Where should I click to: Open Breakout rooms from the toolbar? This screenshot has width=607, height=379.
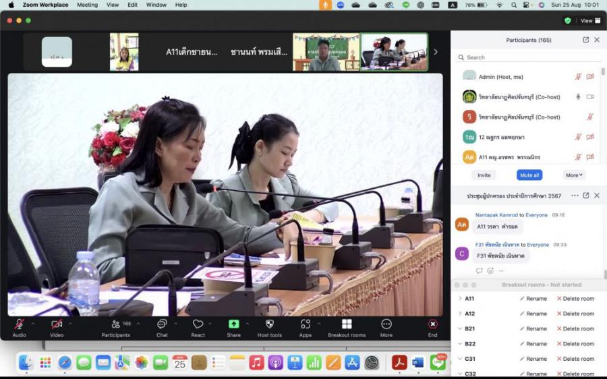(347, 324)
